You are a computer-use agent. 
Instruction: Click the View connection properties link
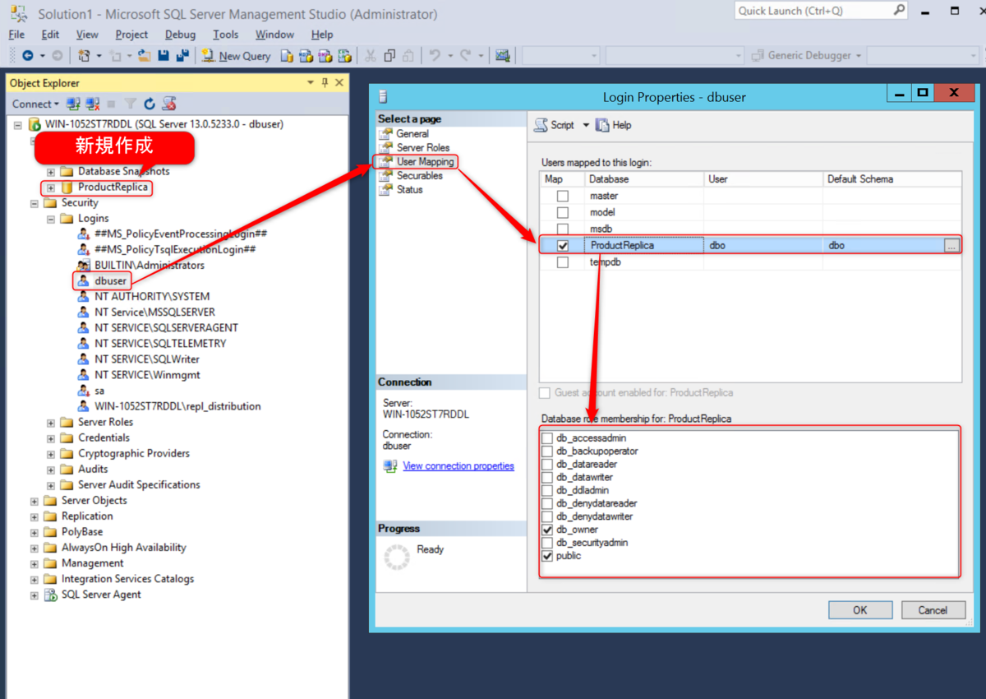point(458,466)
